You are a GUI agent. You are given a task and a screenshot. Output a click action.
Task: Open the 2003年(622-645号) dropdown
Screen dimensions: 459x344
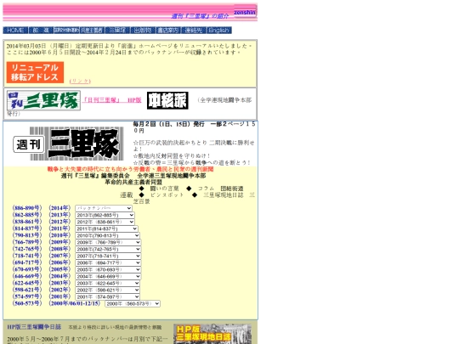point(107,283)
